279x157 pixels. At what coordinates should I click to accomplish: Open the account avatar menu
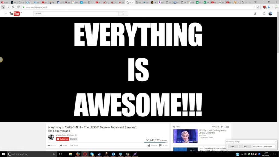[270, 14]
